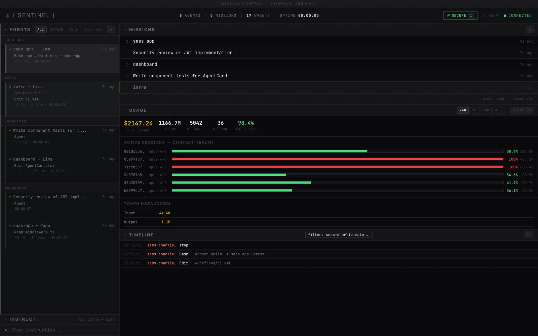Click the $2147.24 cost value
The width and height of the screenshot is (538, 336).
click(138, 123)
